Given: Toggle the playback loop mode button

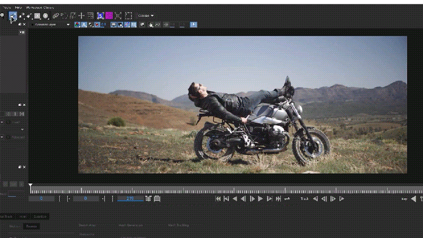Looking at the screenshot, I should [x=287, y=199].
